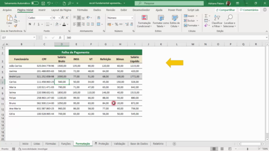This screenshot has width=269, height=151.
Task: Open the Número format dropdown
Action: (132, 18)
